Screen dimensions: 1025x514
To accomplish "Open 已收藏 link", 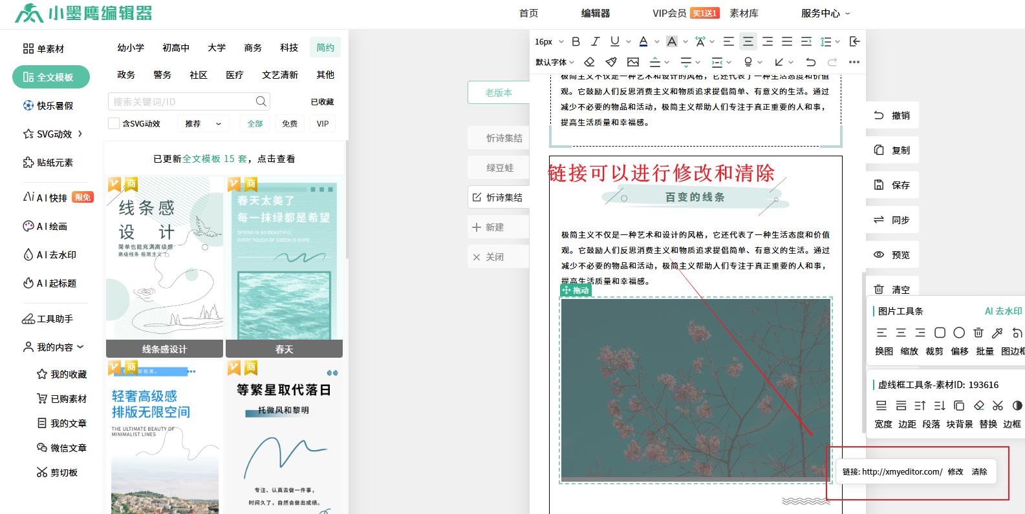I will point(322,101).
